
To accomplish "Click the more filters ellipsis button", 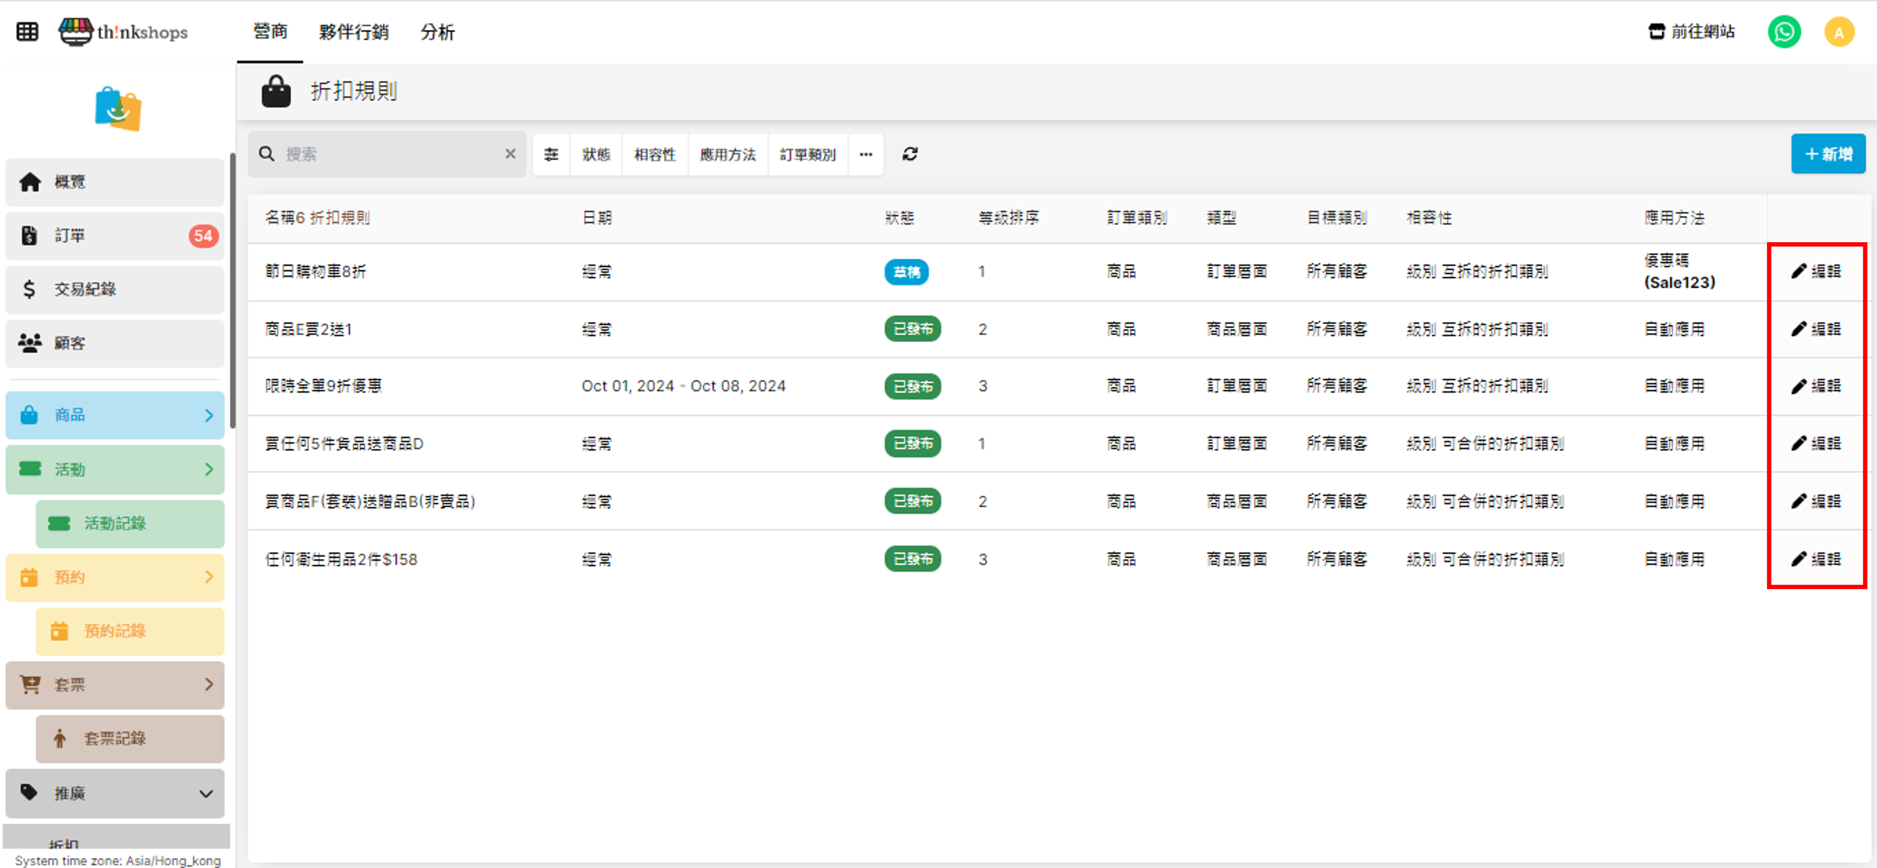I will (x=865, y=154).
